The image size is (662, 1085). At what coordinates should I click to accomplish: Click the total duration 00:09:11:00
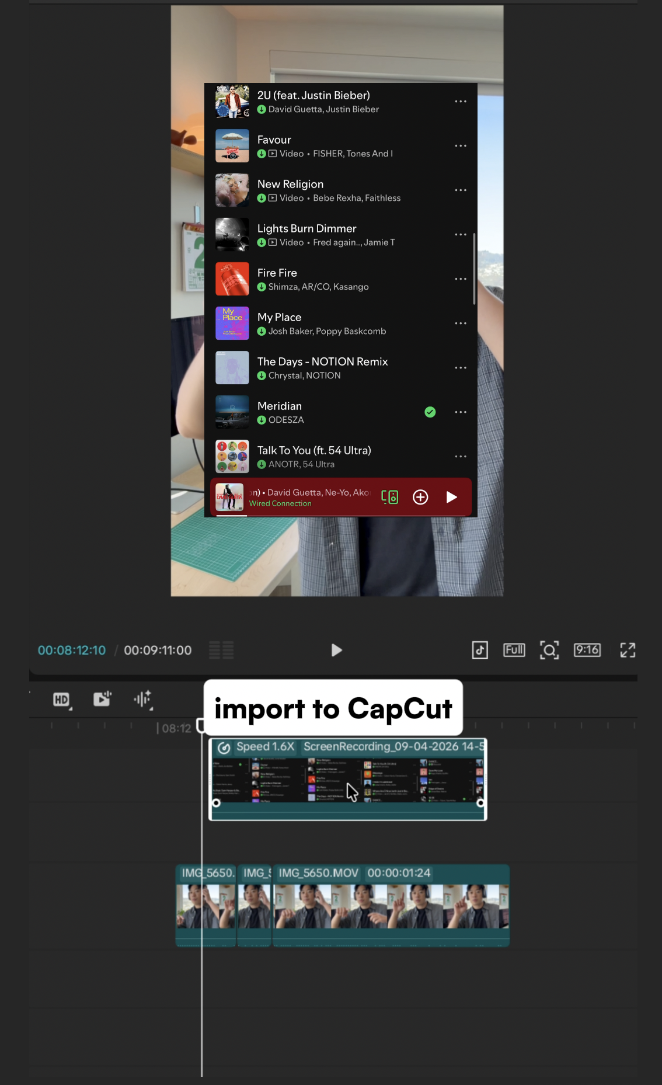point(158,650)
